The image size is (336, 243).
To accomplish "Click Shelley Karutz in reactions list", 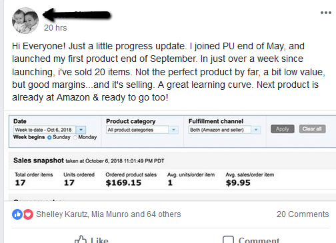I will [x=62, y=214].
